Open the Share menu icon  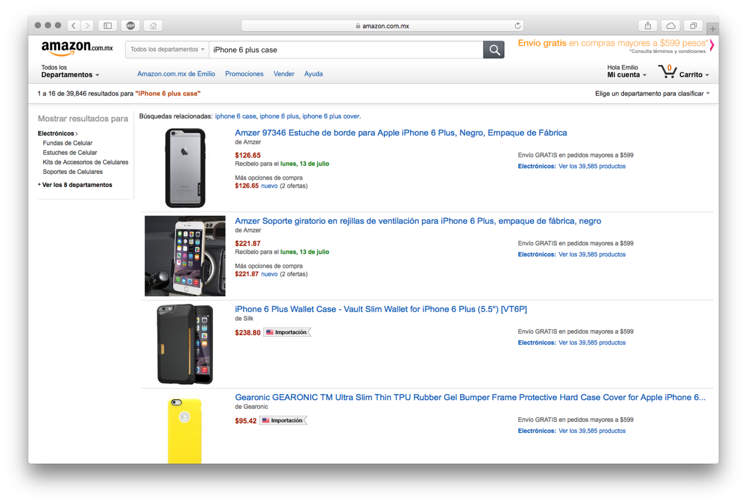(647, 25)
